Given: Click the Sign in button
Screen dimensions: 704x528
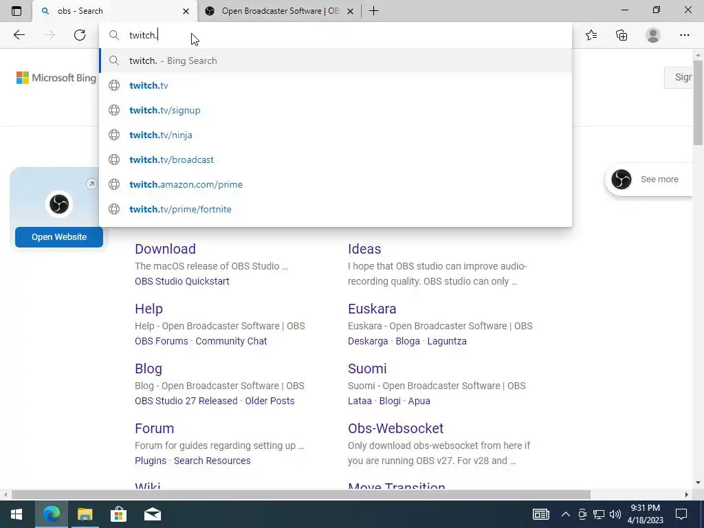Looking at the screenshot, I should [x=679, y=77].
